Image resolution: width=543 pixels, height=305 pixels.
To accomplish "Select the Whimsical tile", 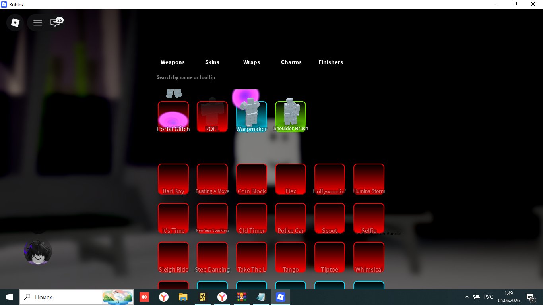I will tap(369, 257).
